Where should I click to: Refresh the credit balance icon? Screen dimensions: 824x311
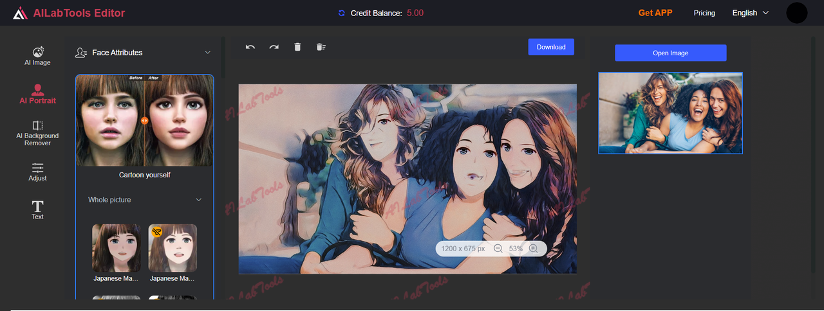pos(341,13)
